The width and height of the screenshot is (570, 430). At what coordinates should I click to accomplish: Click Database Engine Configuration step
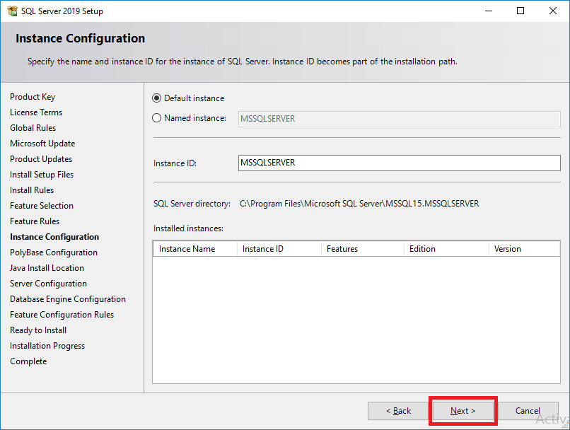(x=68, y=299)
